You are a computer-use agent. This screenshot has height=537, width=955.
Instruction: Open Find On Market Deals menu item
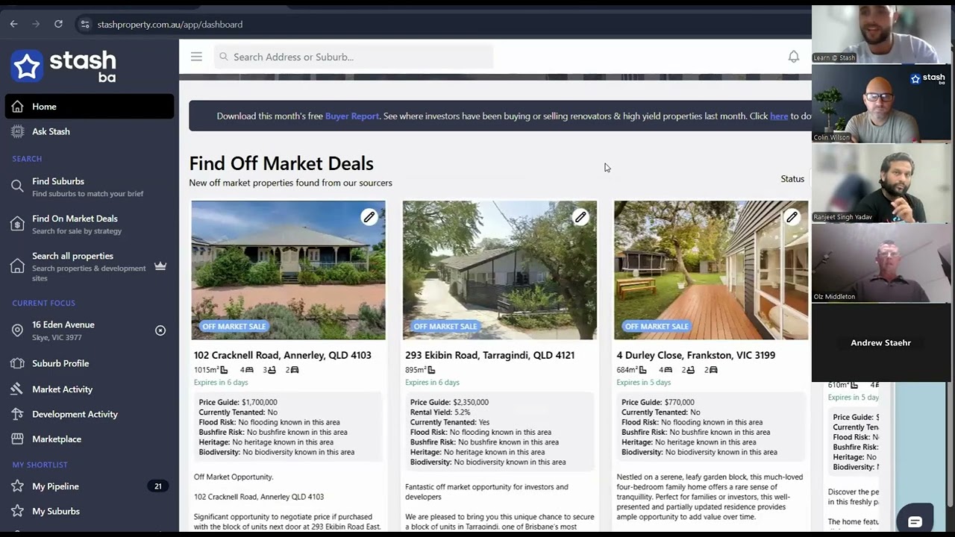pyautogui.click(x=90, y=224)
